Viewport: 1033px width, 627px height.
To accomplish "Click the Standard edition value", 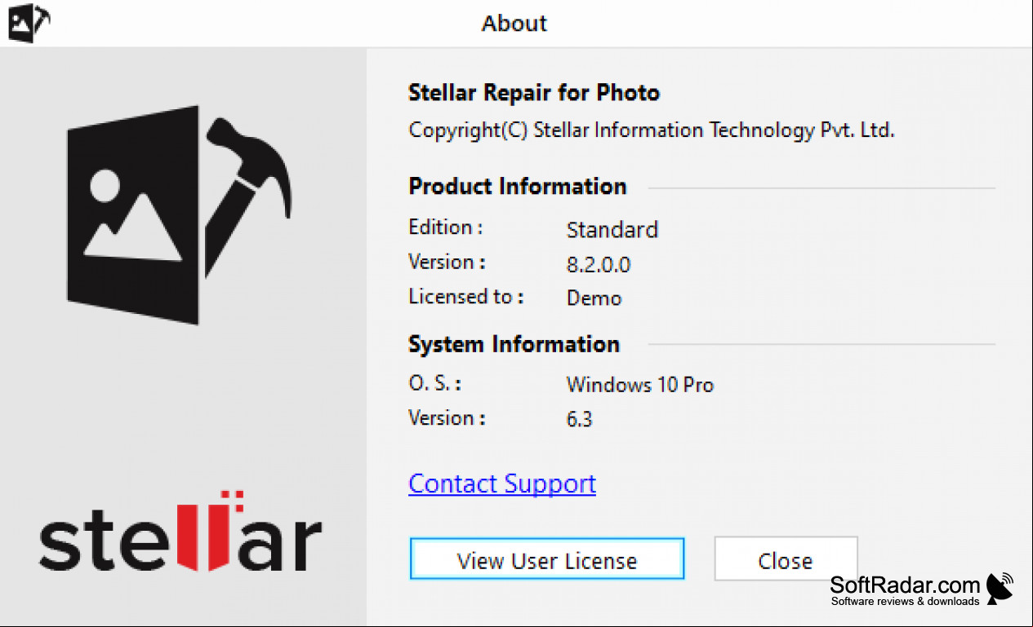I will pos(612,230).
